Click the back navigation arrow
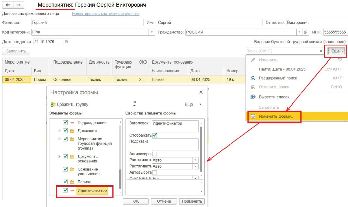Viewport: 348px width, 207px height. pyautogui.click(x=8, y=5)
